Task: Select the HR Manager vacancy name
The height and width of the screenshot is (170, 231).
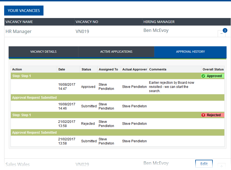Action: click(19, 31)
